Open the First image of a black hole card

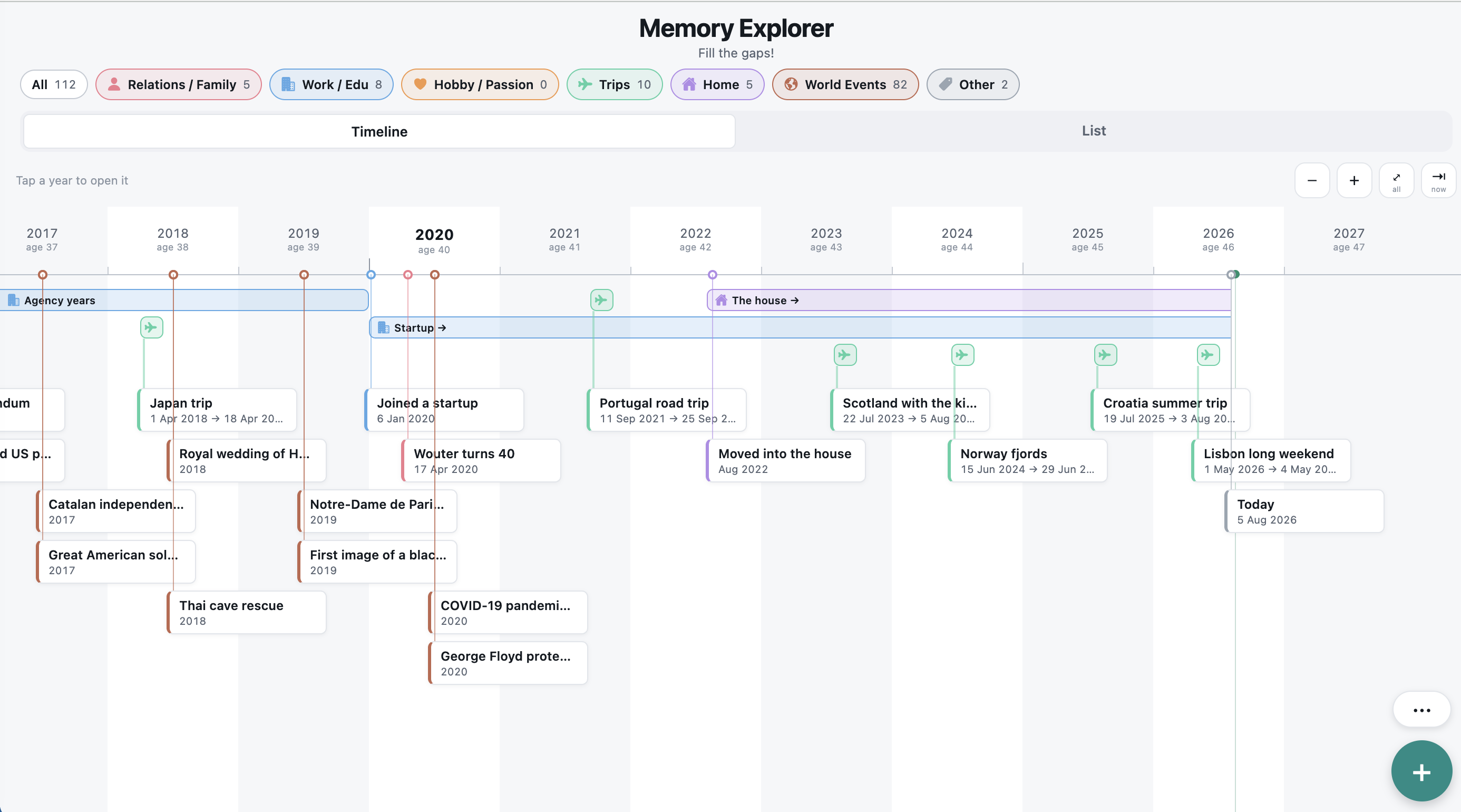(377, 562)
